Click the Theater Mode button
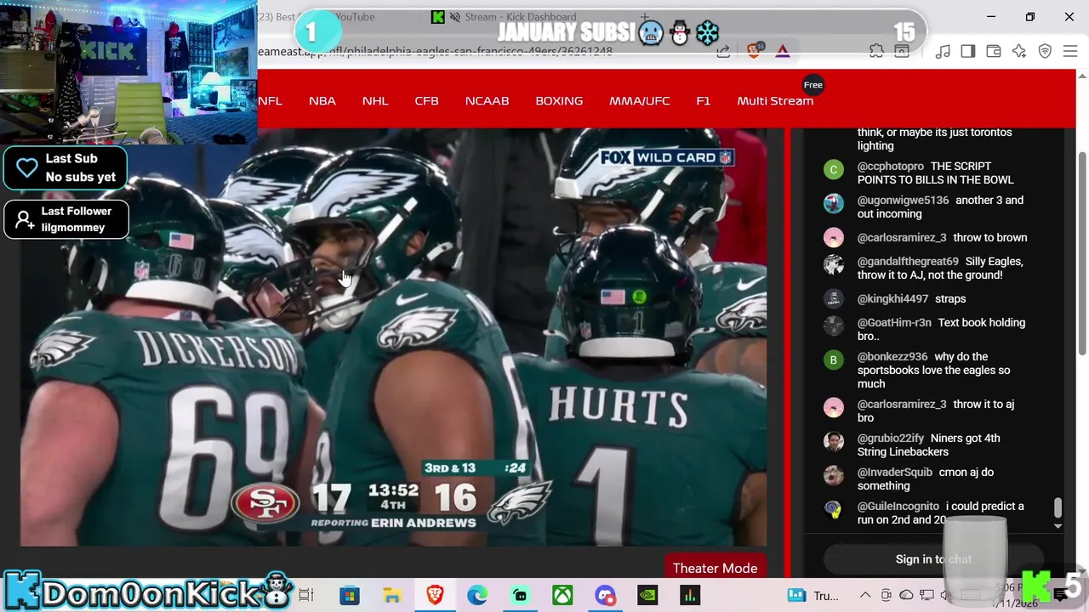 (715, 568)
